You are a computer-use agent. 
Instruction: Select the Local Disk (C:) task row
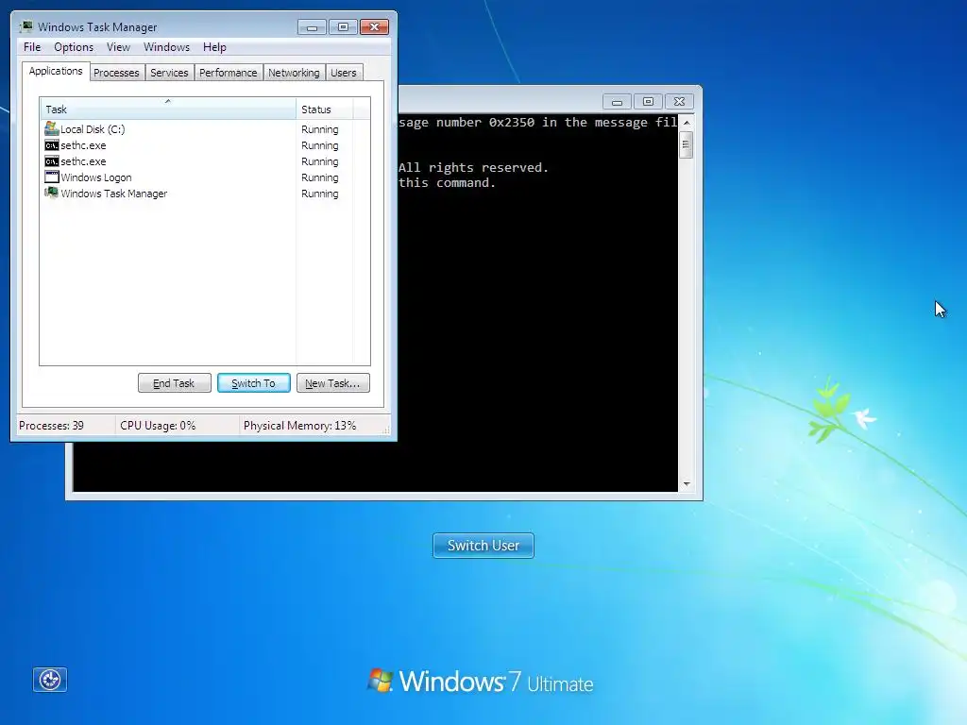[x=205, y=128]
